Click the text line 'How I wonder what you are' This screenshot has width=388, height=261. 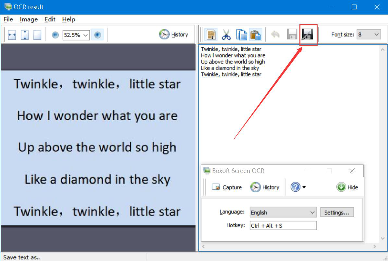pos(233,56)
